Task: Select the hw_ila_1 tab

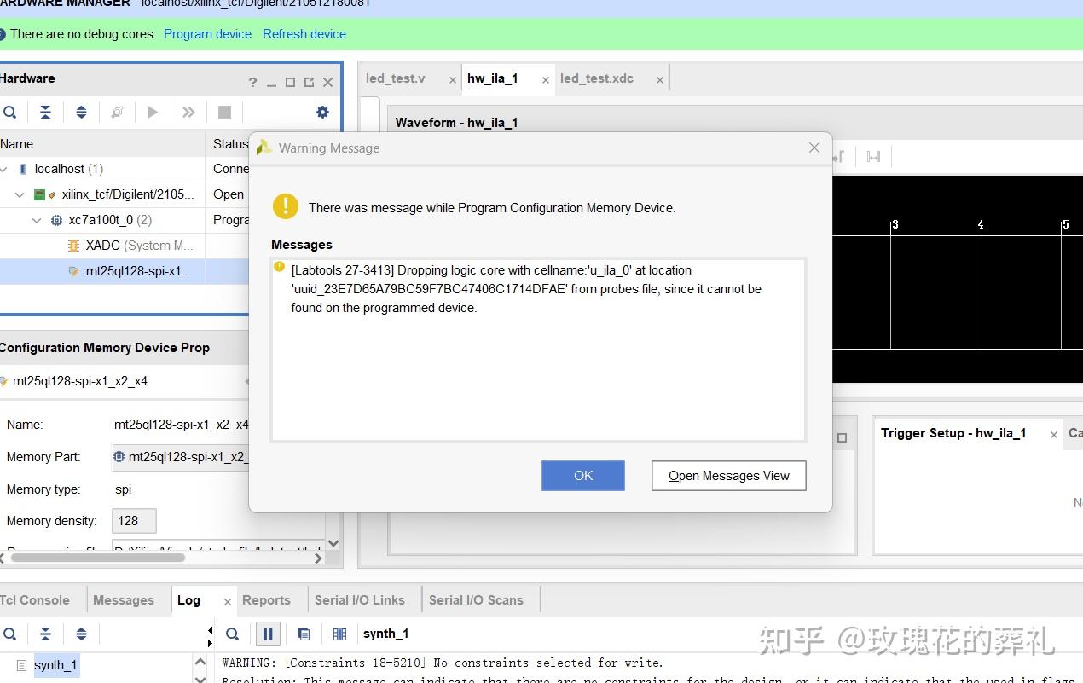Action: pyautogui.click(x=493, y=78)
